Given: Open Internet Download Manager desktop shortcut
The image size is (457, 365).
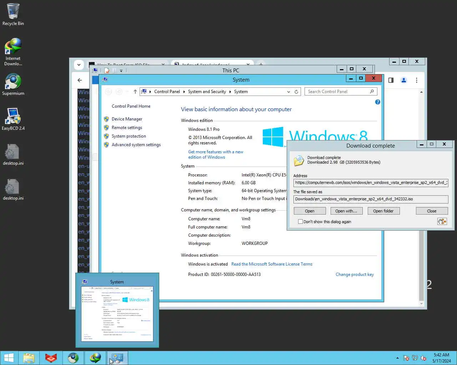Looking at the screenshot, I should click(13, 52).
